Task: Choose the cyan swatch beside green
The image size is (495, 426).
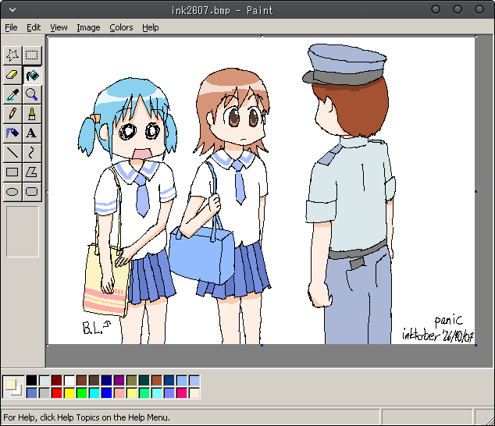Action: tap(94, 393)
